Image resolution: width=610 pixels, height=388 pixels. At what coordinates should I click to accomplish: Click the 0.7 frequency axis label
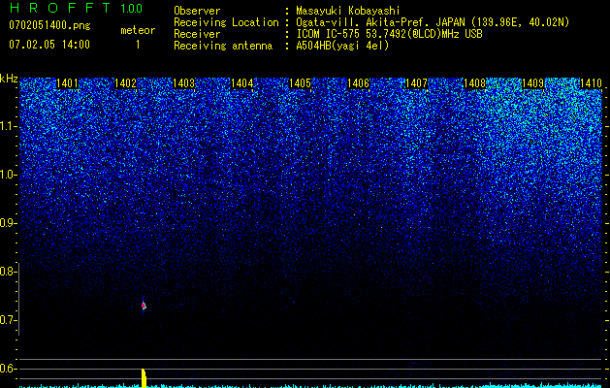(x=9, y=320)
